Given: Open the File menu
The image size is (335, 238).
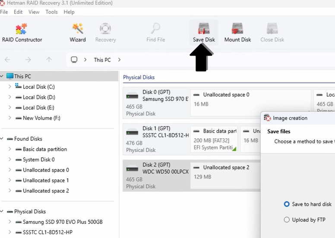Looking at the screenshot, I should [4, 12].
